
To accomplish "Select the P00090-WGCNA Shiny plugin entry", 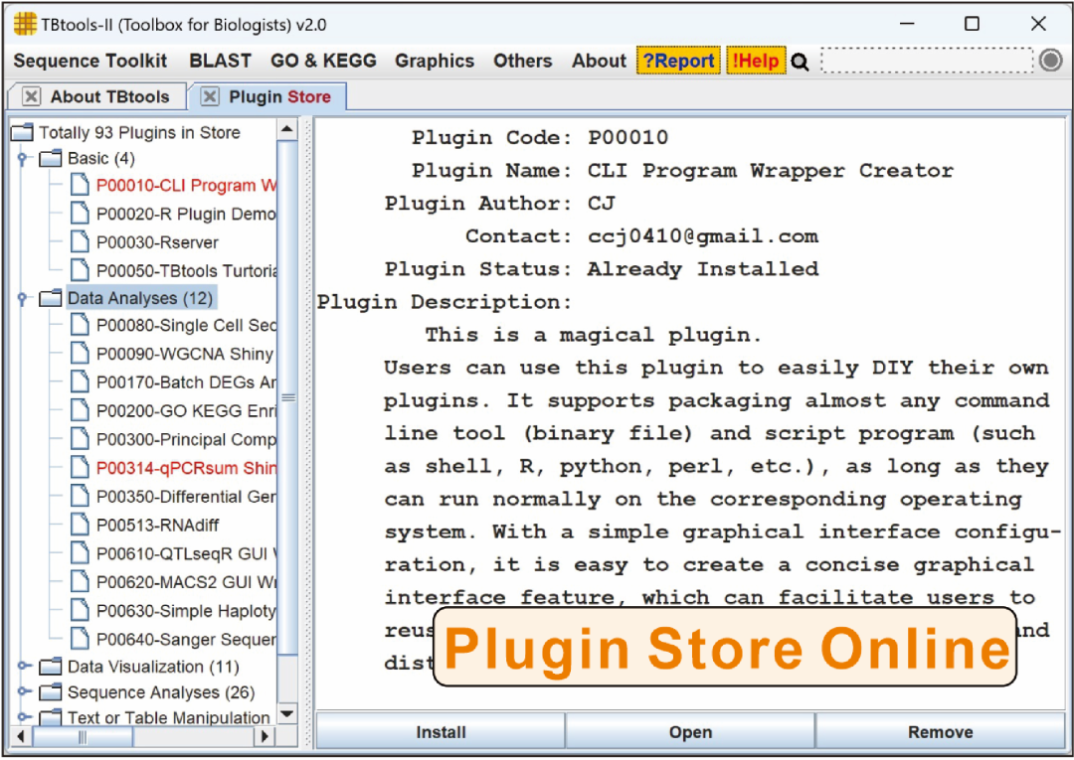I will click(185, 354).
